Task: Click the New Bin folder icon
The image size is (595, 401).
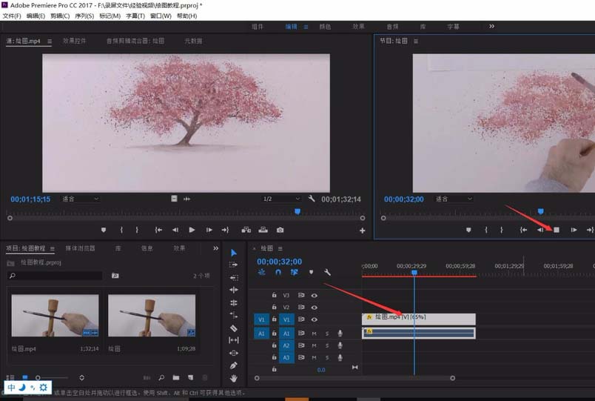Action: (x=175, y=377)
